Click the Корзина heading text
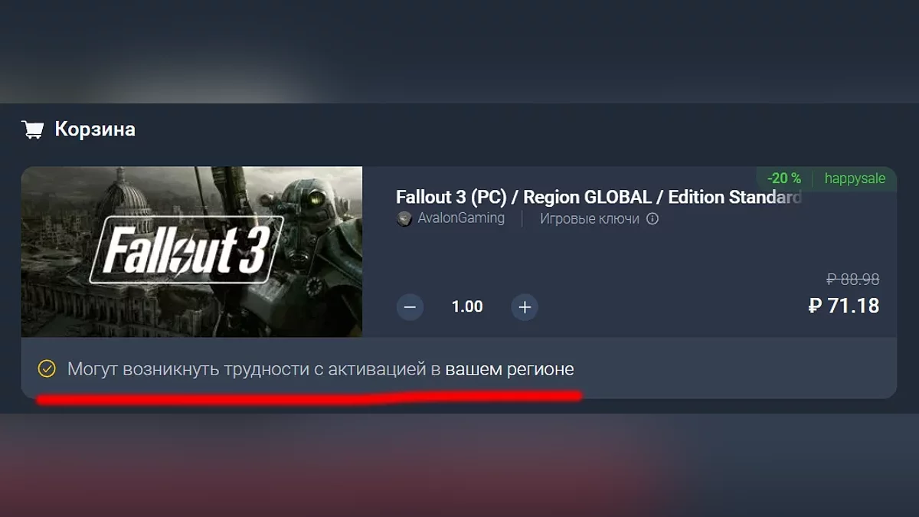Viewport: 919px width, 517px height. (95, 129)
